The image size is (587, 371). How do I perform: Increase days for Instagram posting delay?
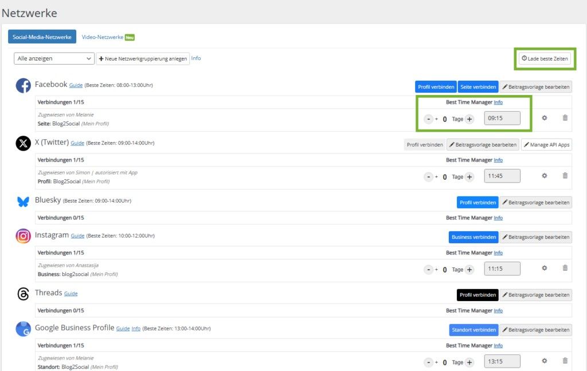(x=469, y=270)
